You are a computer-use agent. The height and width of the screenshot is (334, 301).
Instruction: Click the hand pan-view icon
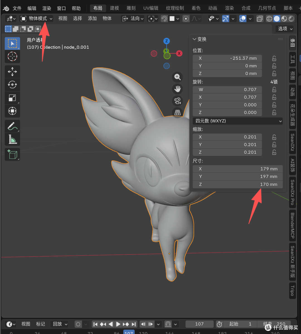(x=178, y=89)
